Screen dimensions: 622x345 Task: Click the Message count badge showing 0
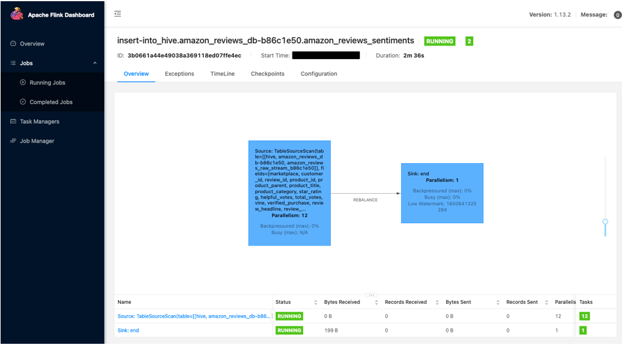point(617,15)
